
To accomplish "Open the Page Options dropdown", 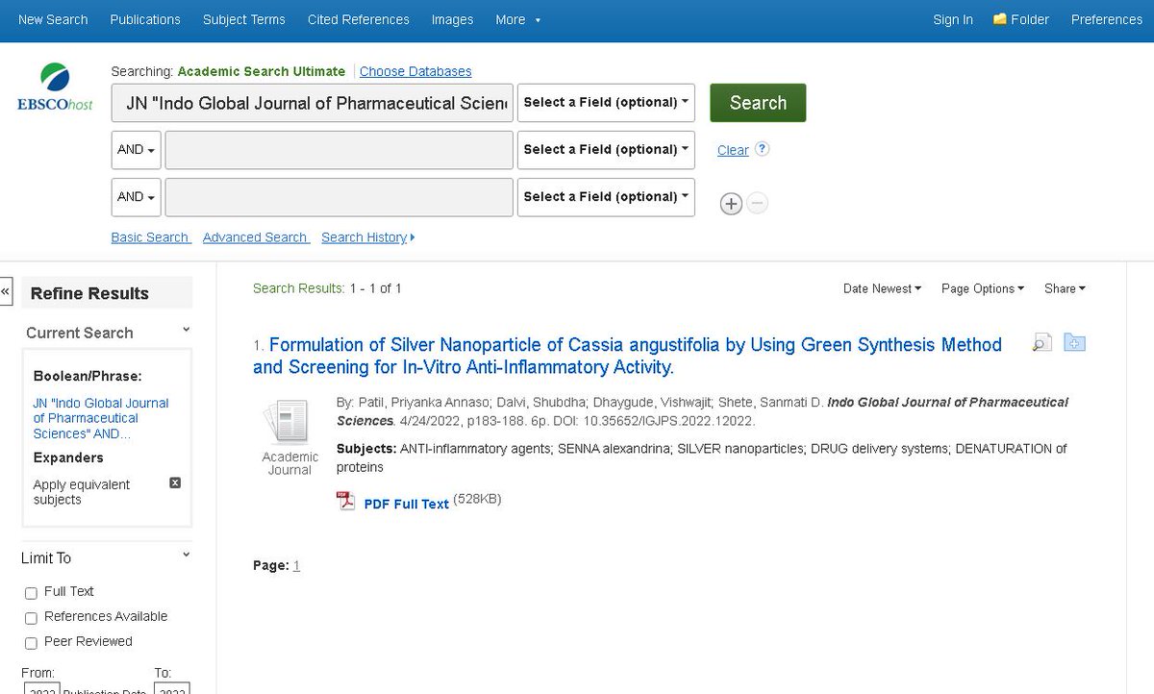I will (x=983, y=288).
